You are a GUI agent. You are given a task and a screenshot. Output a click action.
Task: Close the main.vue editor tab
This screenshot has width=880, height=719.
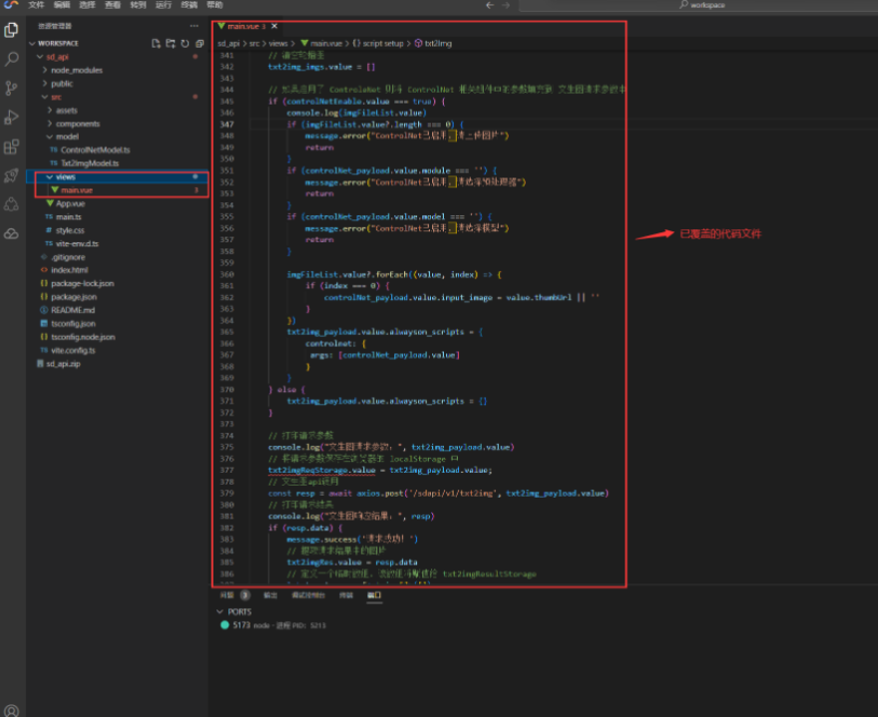tap(274, 26)
